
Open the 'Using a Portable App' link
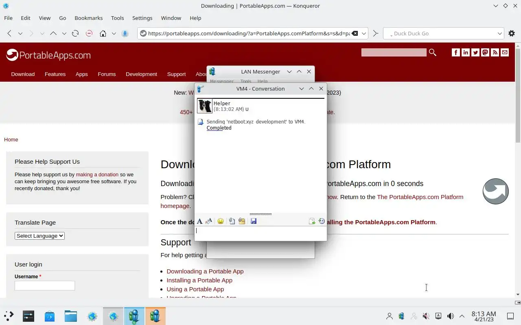(195, 289)
